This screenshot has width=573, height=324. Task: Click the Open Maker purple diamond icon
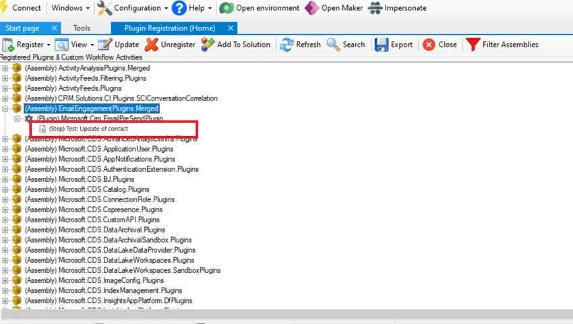(311, 8)
